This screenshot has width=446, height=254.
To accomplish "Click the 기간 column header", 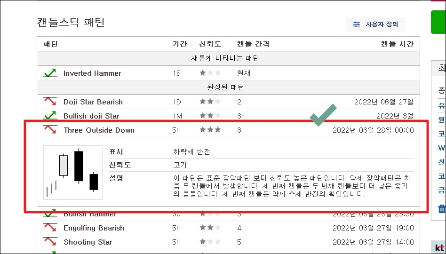I will 179,44.
